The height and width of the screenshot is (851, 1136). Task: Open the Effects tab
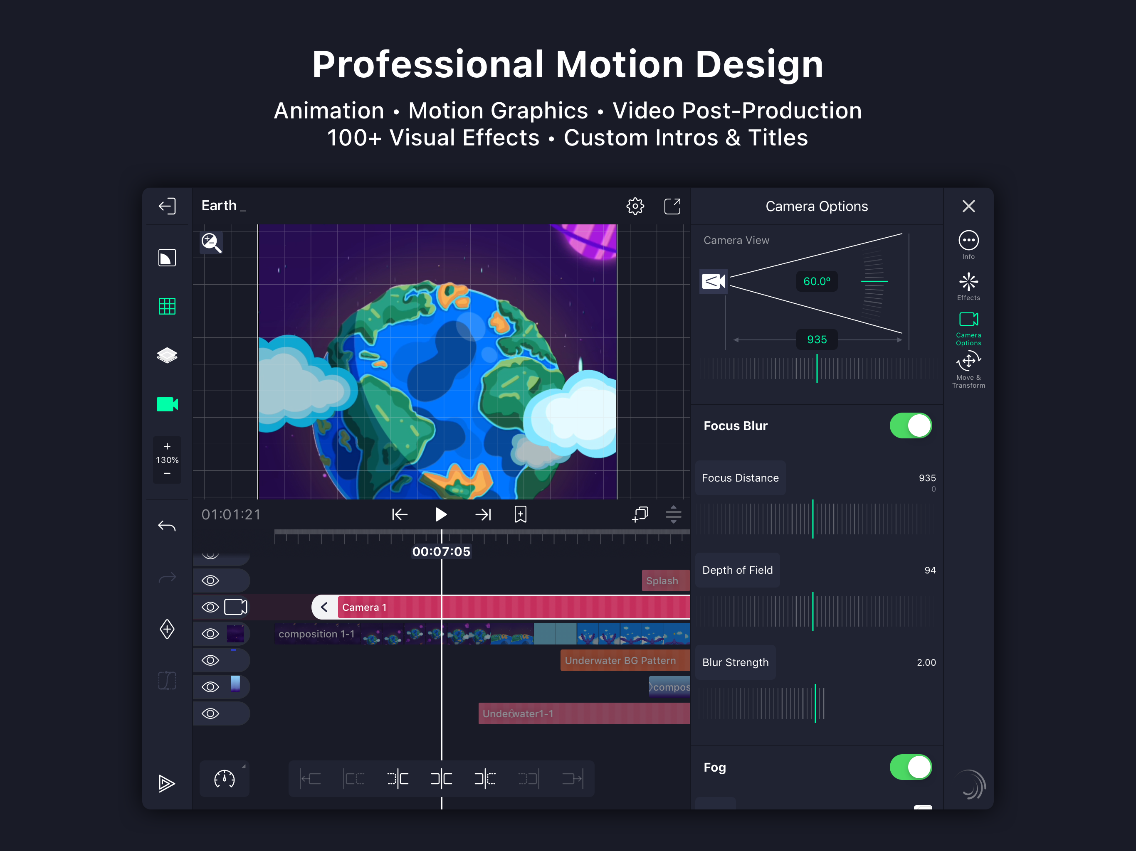pos(968,286)
